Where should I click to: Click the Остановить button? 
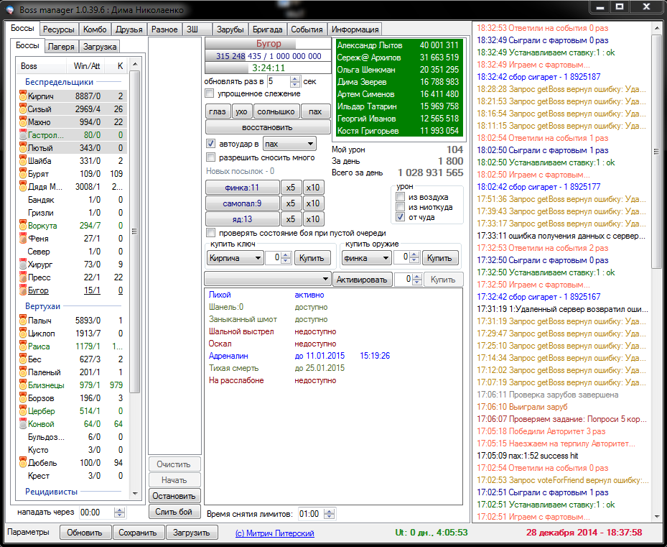174,496
